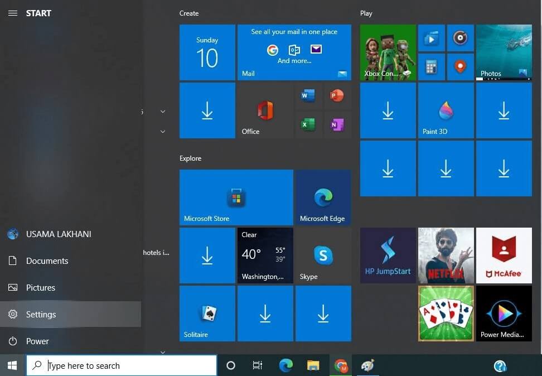This screenshot has height=376, width=542.
Task: Launch Excel from the Office tile group
Action: pos(308,124)
